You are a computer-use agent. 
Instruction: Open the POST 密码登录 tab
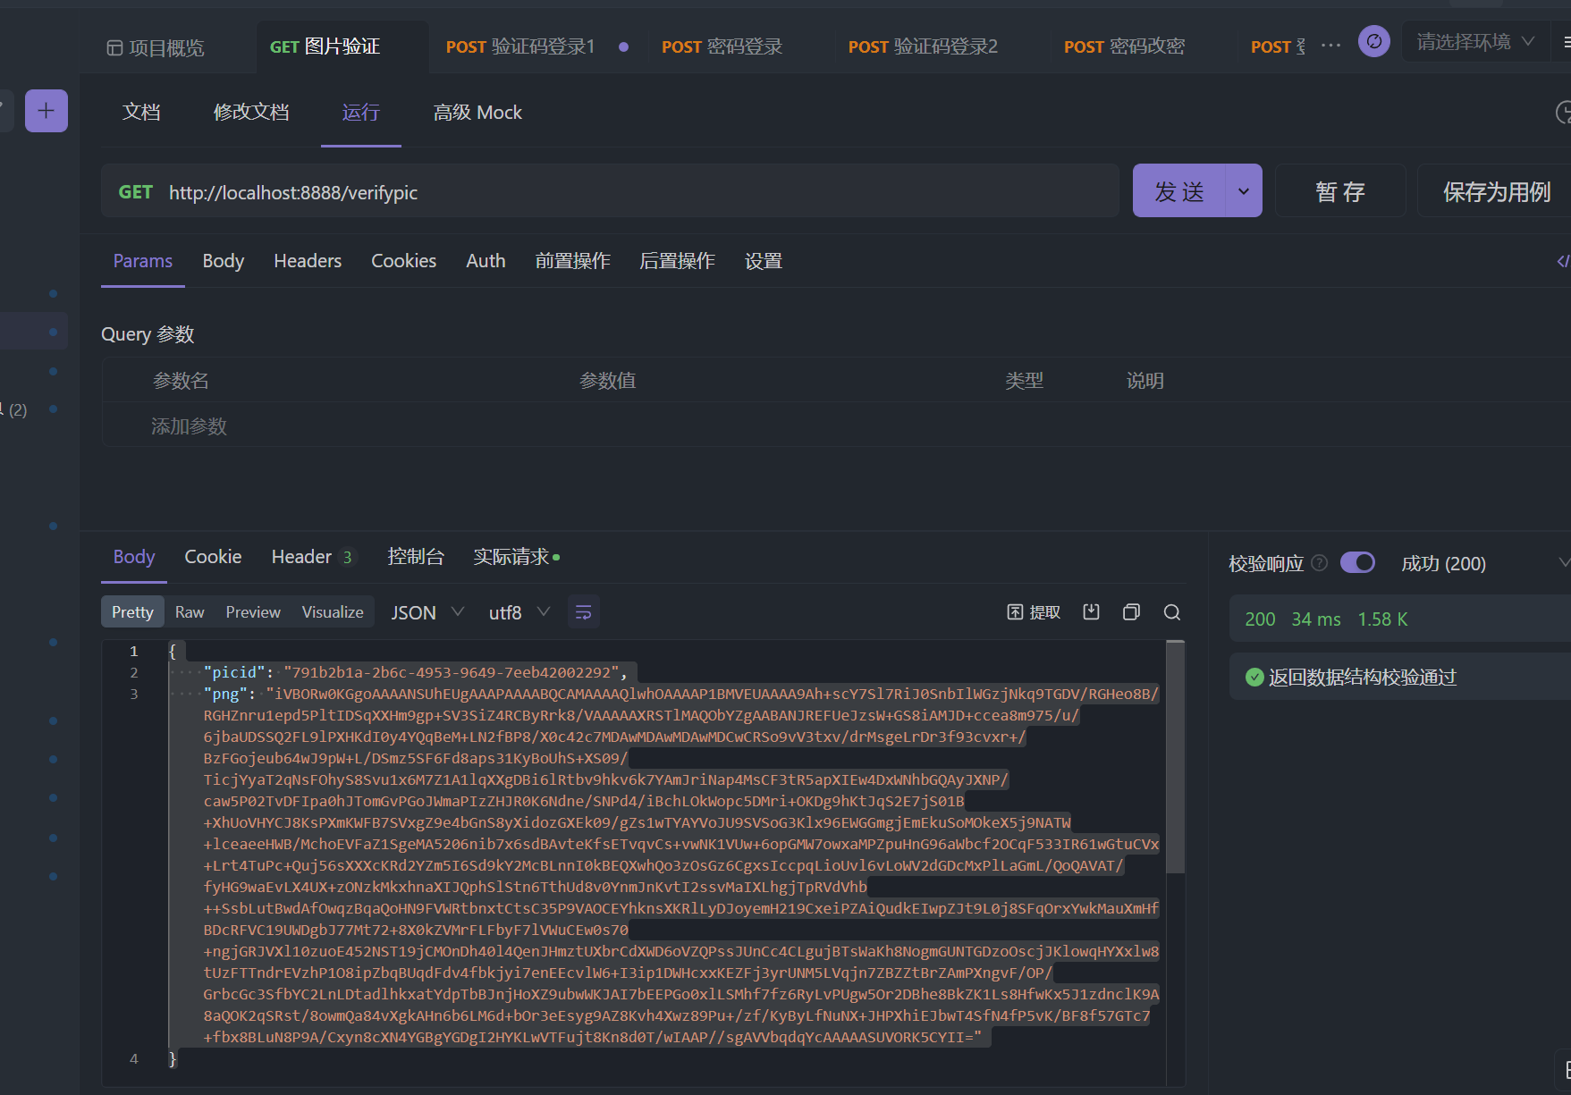[722, 46]
